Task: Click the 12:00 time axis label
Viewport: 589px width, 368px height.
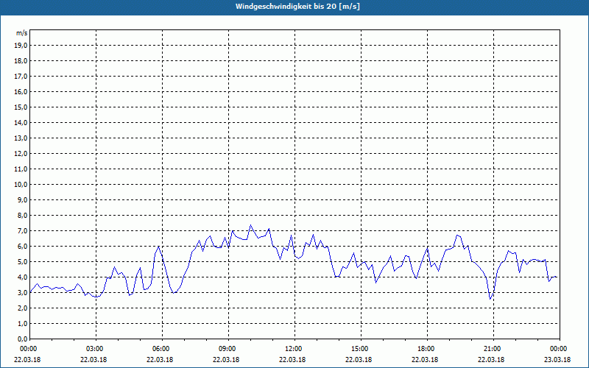Action: tap(294, 349)
